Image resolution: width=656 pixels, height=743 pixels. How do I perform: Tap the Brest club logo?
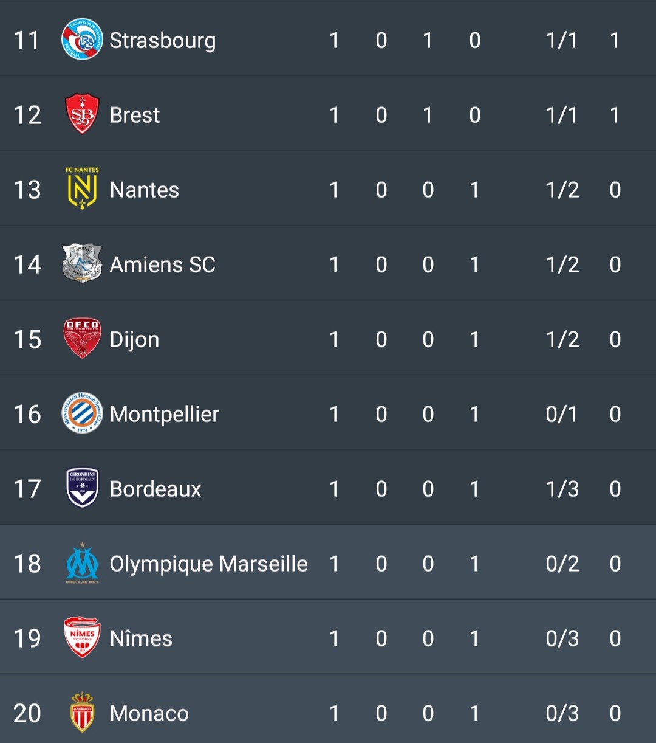82,114
